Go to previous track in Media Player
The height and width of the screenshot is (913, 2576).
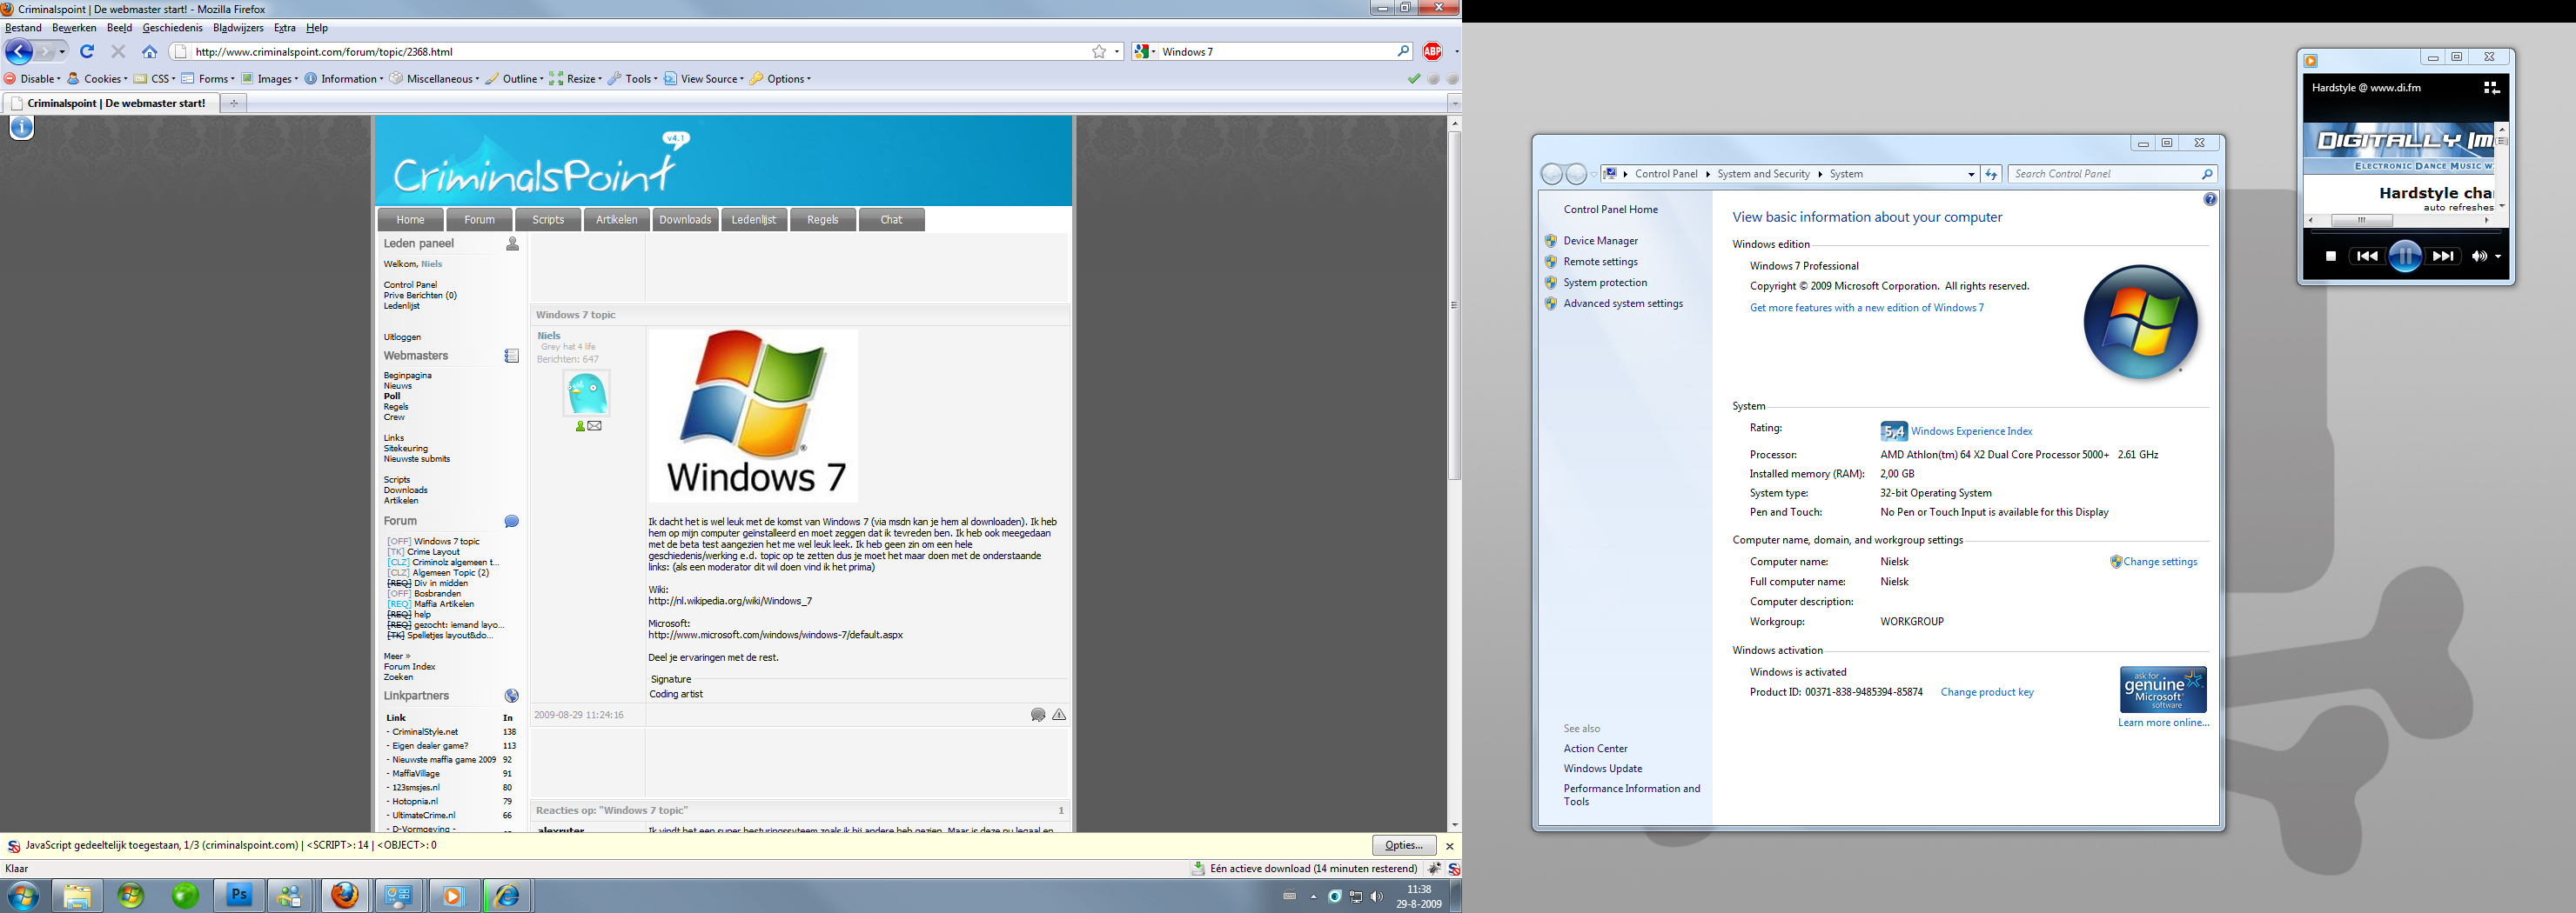[2366, 257]
